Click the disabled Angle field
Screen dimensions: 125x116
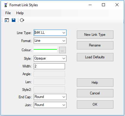(49, 74)
